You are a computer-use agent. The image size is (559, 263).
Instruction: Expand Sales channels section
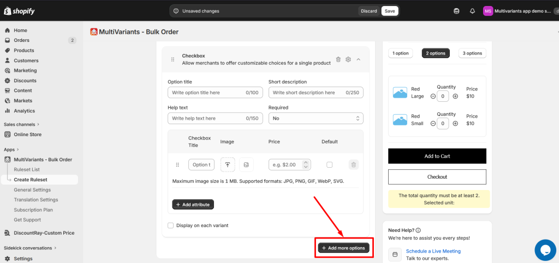[x=22, y=124]
